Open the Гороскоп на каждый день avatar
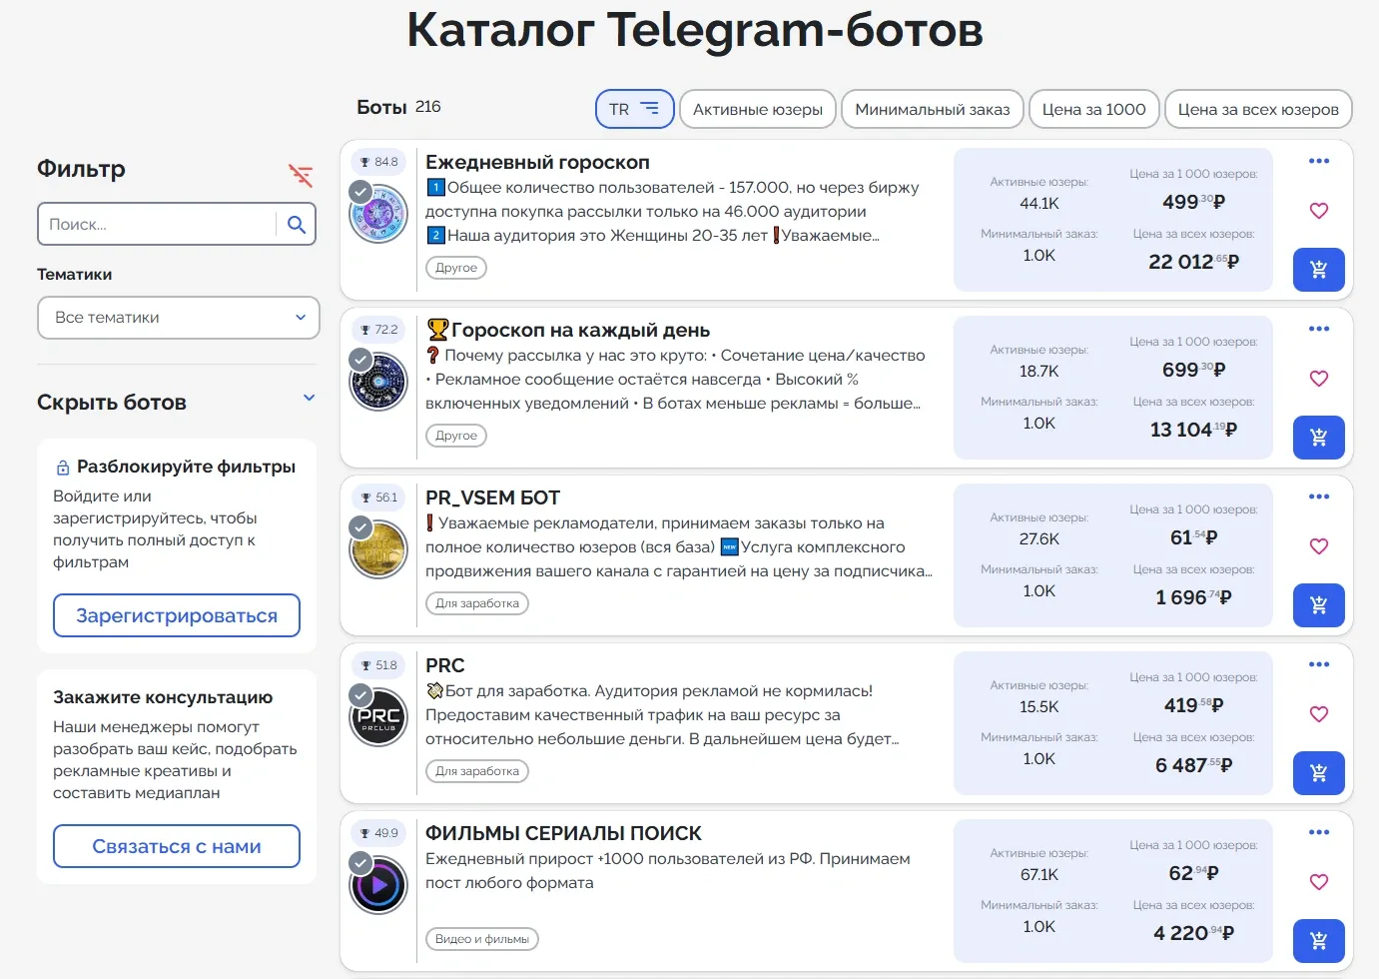Screen dimensions: 1379x979 point(378,382)
